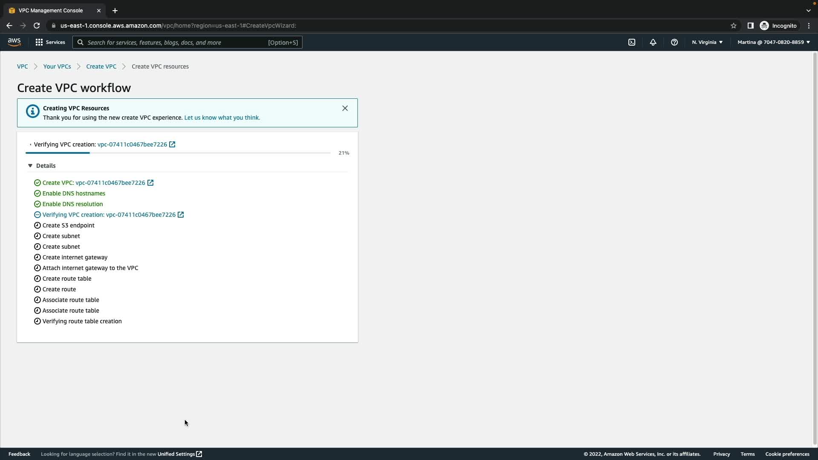818x460 pixels.
Task: Go to Create VPC breadcrumb
Action: (x=101, y=66)
